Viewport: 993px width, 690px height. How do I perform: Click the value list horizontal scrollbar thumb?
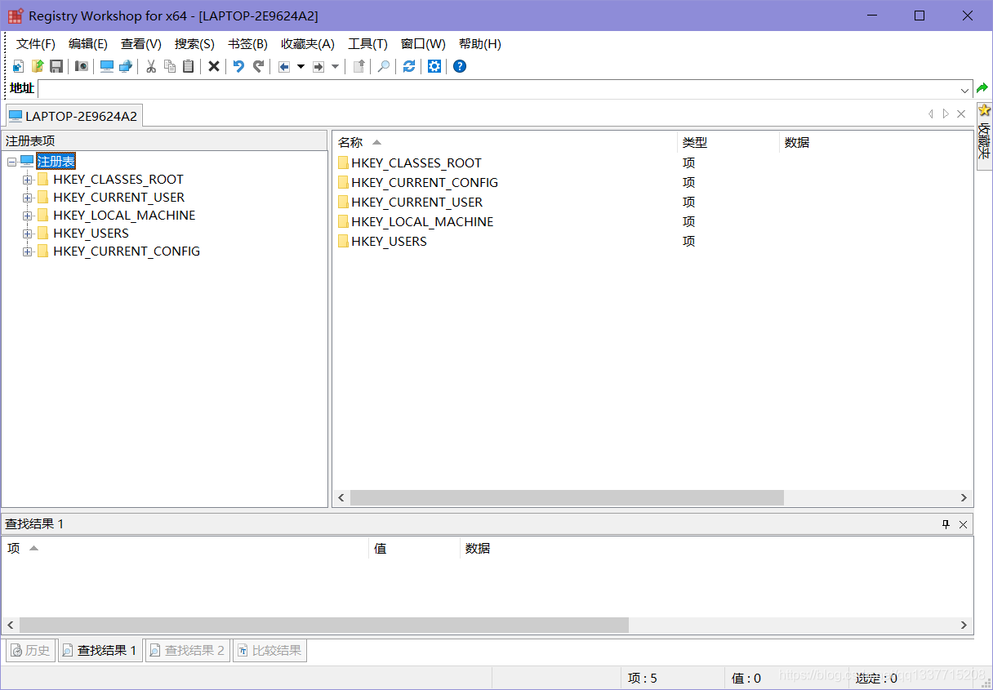(x=567, y=498)
